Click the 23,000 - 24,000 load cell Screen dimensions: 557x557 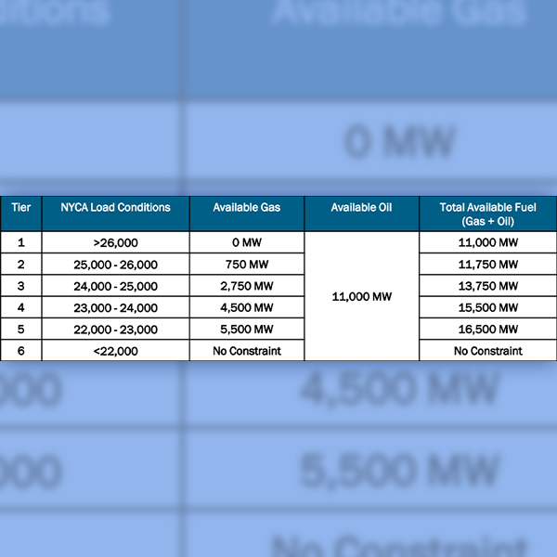click(116, 307)
